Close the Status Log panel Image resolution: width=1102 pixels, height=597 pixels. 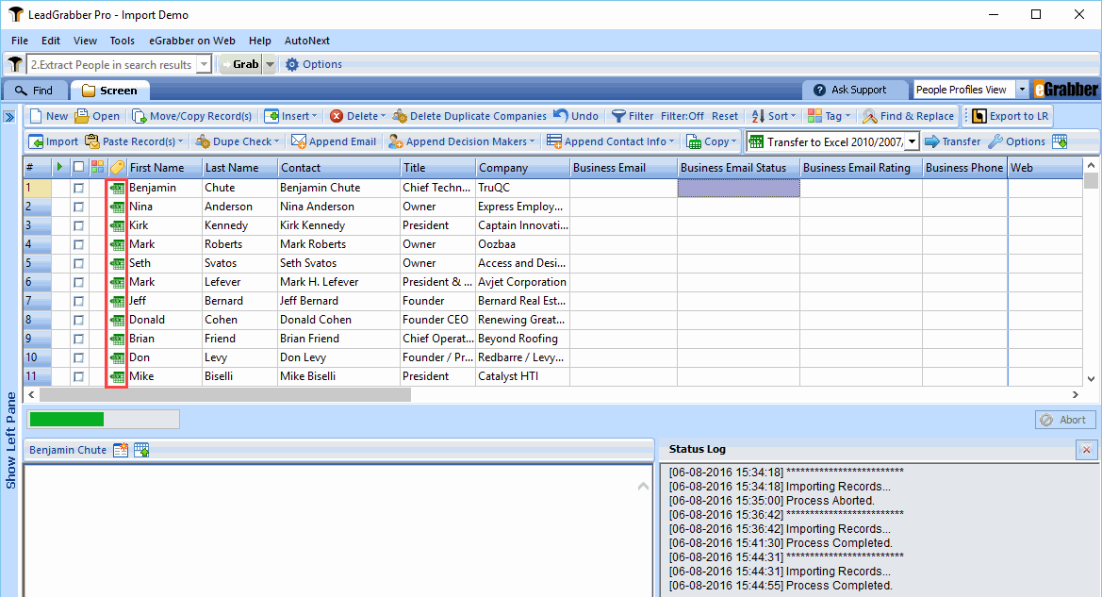[1087, 449]
